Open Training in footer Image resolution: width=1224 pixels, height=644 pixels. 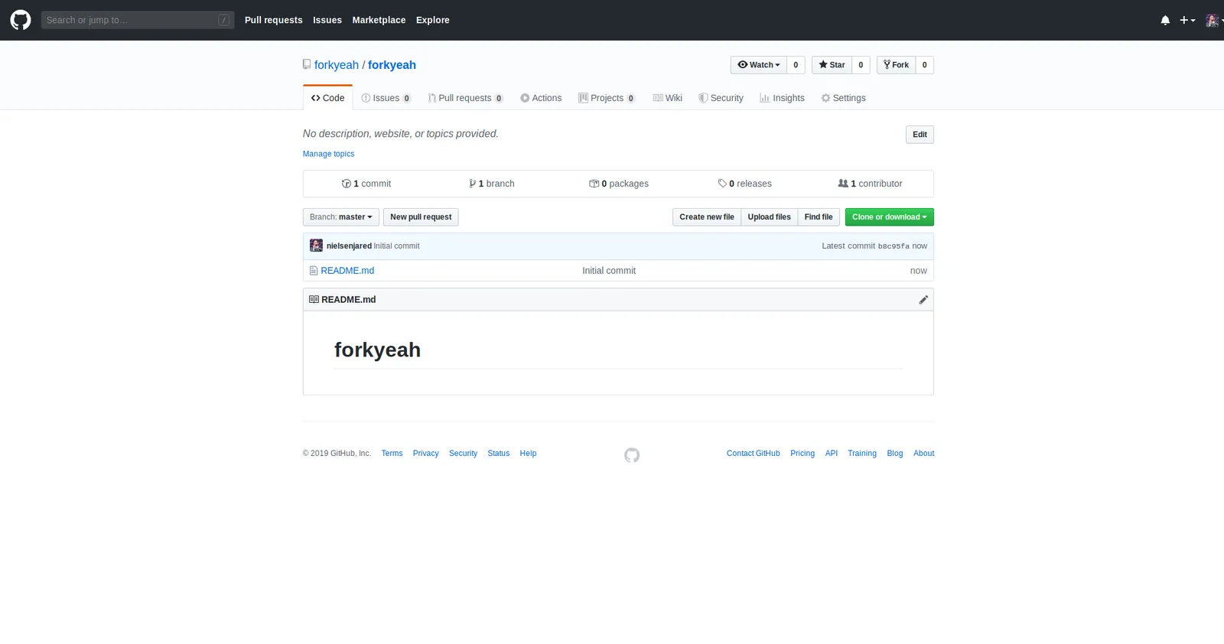point(861,454)
